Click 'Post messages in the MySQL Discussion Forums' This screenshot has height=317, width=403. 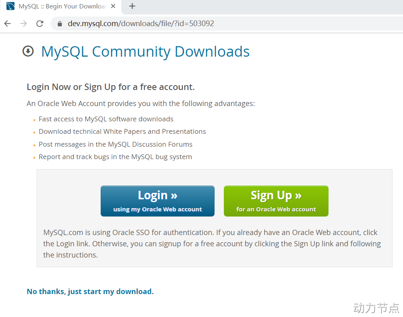coord(116,144)
